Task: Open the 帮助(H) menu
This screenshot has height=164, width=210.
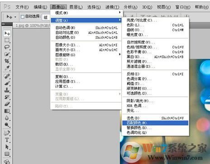Action: (x=201, y=7)
